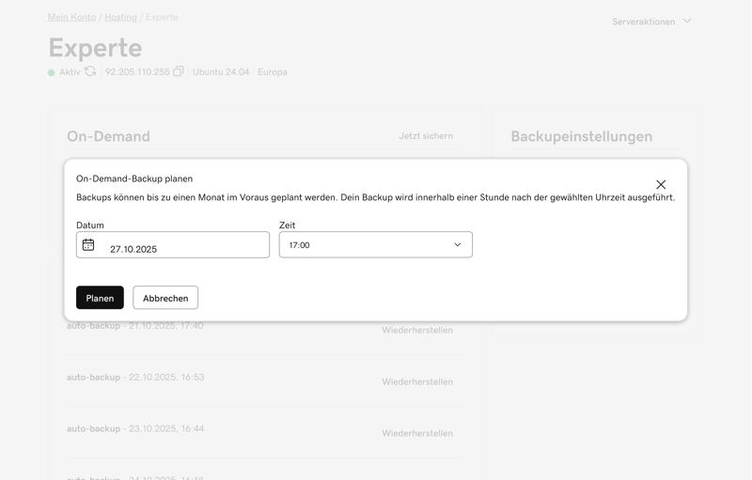This screenshot has height=480, width=752.
Task: Select the auto-backup 22.10.2025, 16:53 entry
Action: [135, 378]
